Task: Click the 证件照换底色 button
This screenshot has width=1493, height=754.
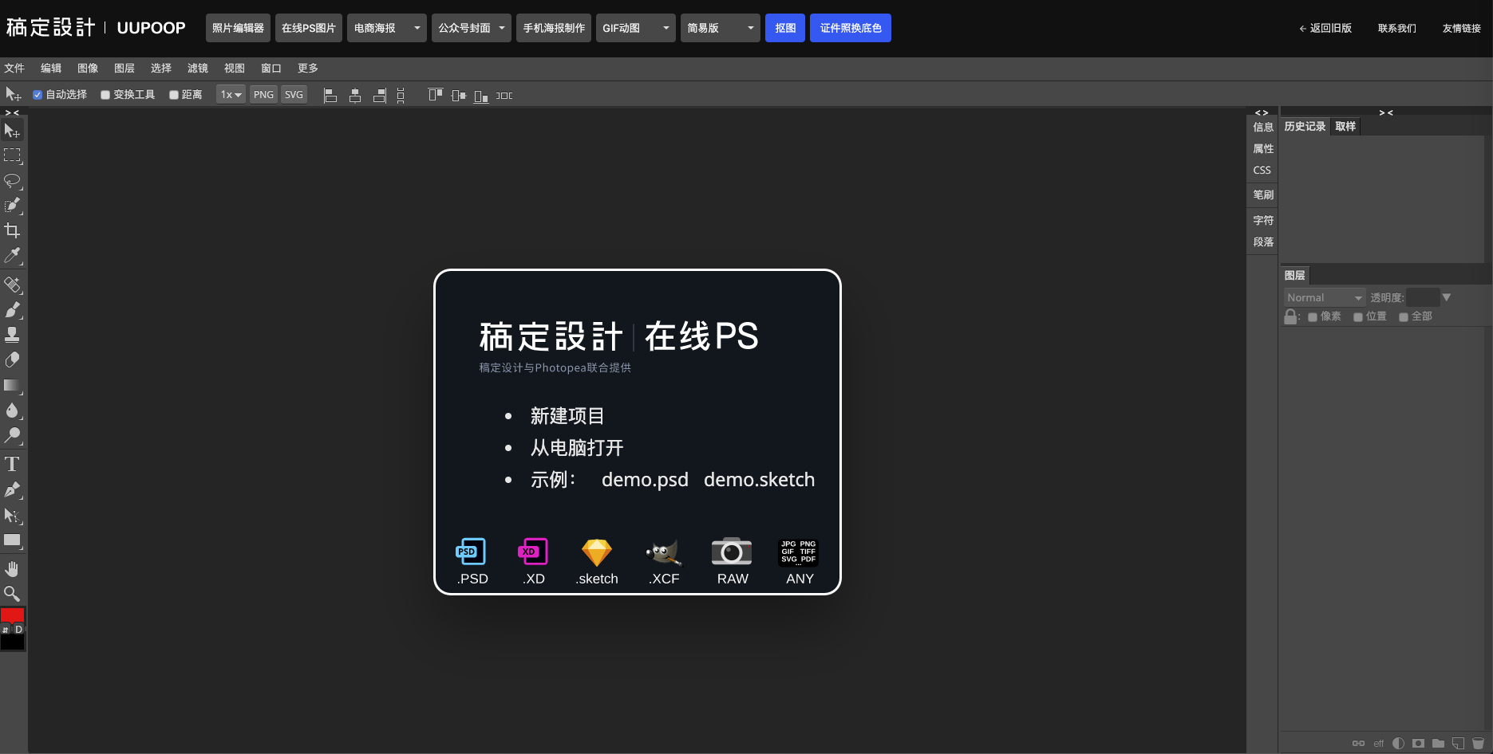Action: pyautogui.click(x=851, y=28)
